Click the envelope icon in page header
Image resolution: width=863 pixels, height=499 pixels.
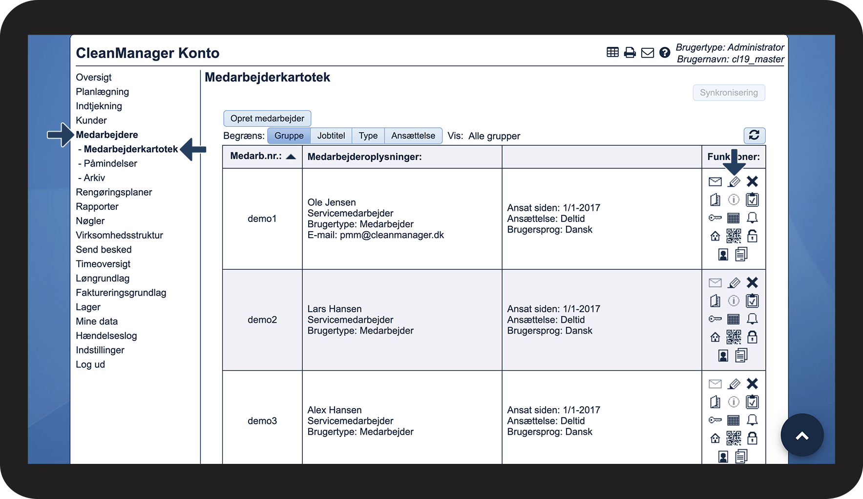point(648,53)
